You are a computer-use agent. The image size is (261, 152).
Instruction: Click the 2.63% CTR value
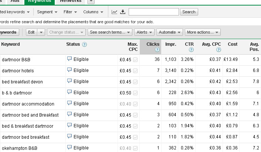click(x=187, y=93)
